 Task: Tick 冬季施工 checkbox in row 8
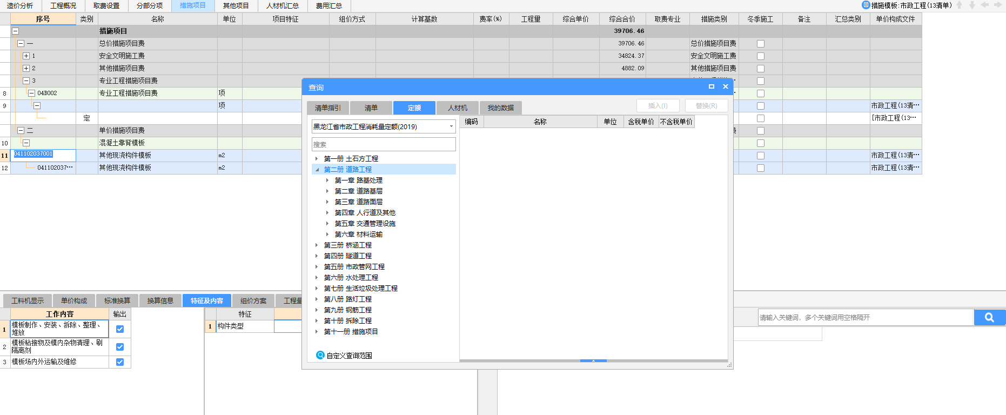761,93
